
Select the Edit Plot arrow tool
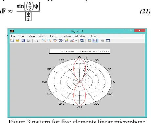click(37, 41)
